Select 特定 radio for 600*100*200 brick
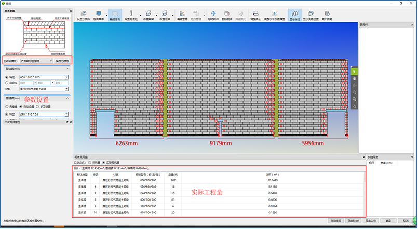This screenshot has height=229, width=418. pyautogui.click(x=7, y=77)
